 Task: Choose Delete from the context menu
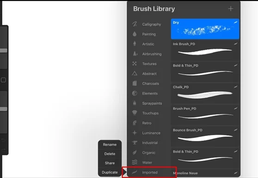pos(110,154)
